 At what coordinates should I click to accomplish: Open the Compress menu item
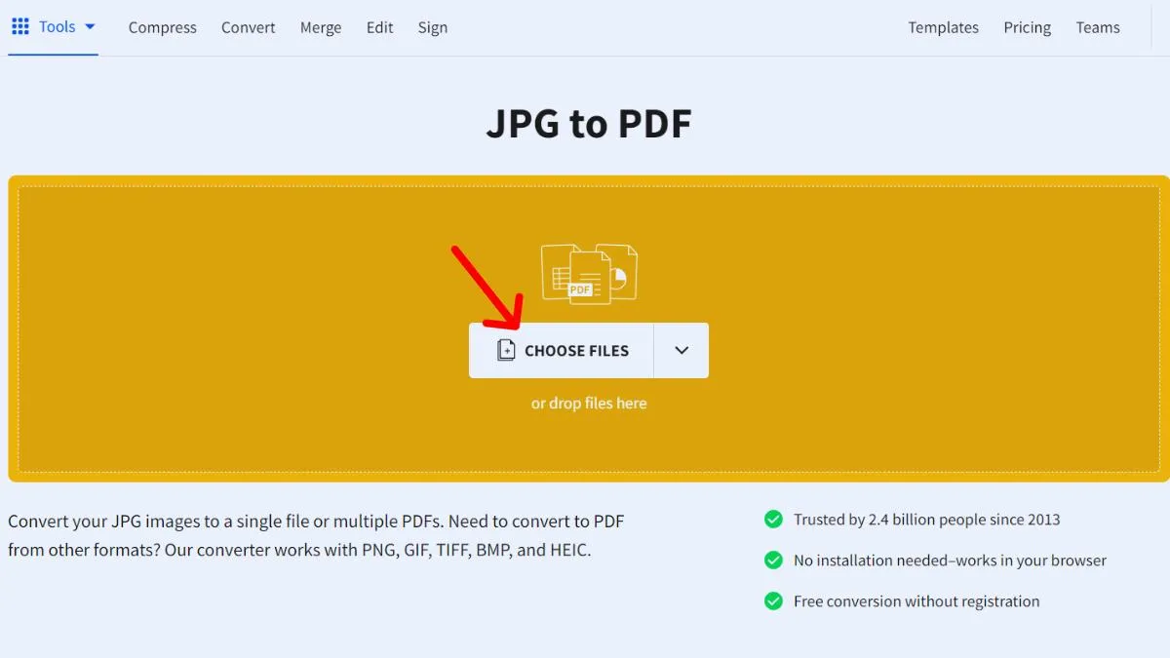click(162, 27)
